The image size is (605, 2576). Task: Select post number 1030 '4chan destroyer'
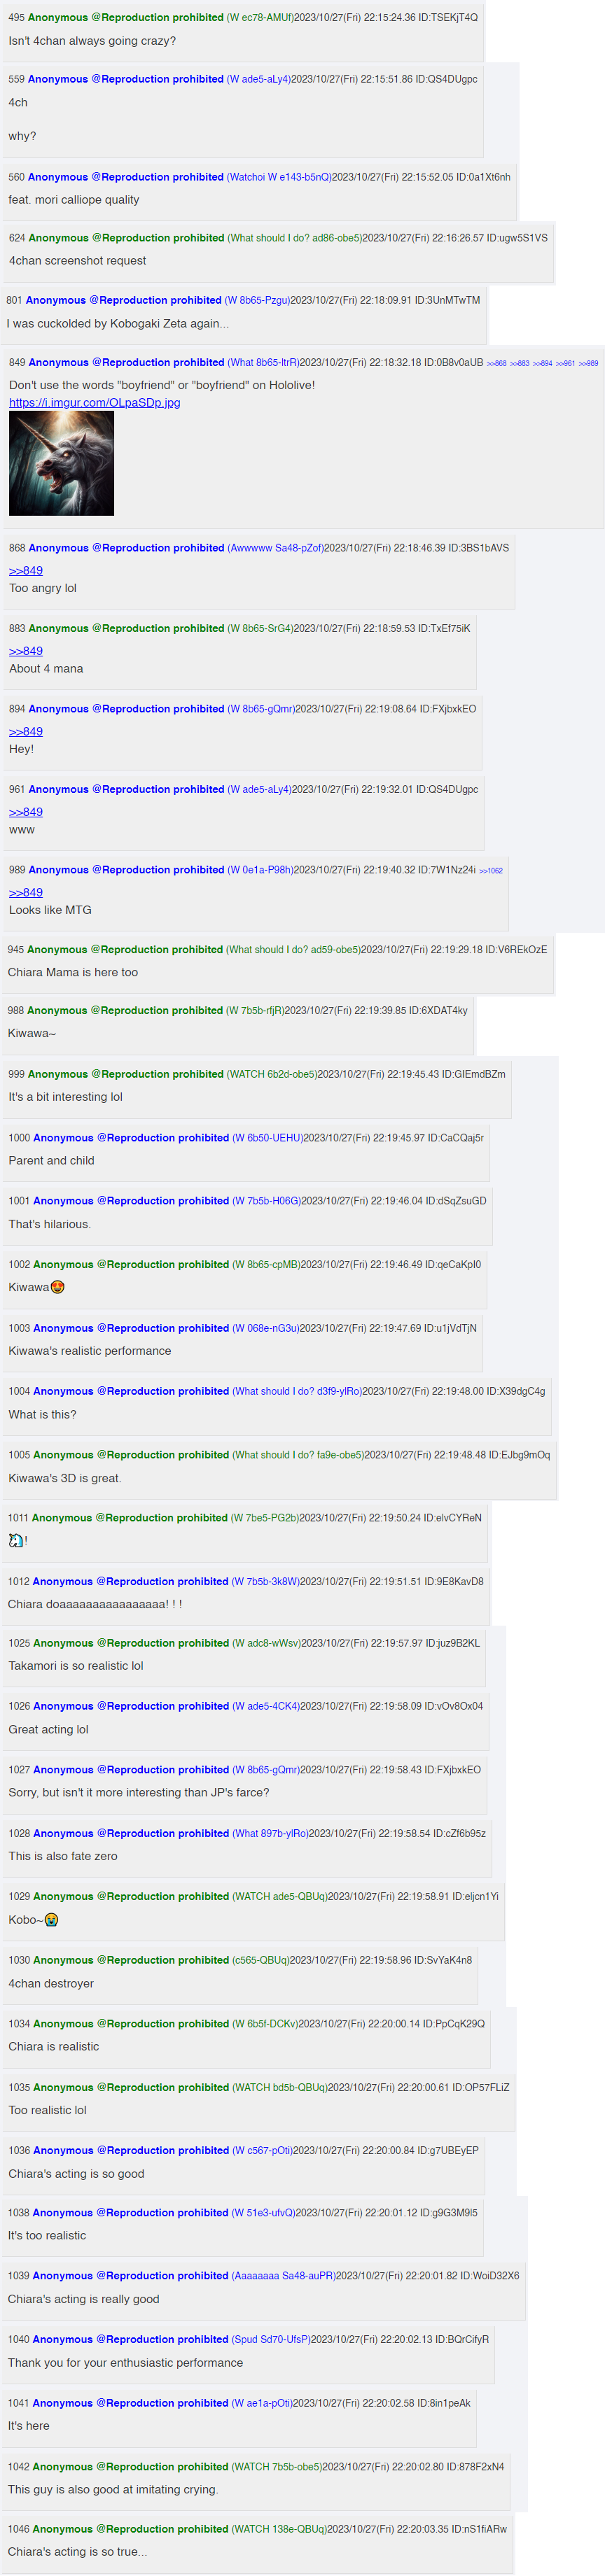[19, 1959]
